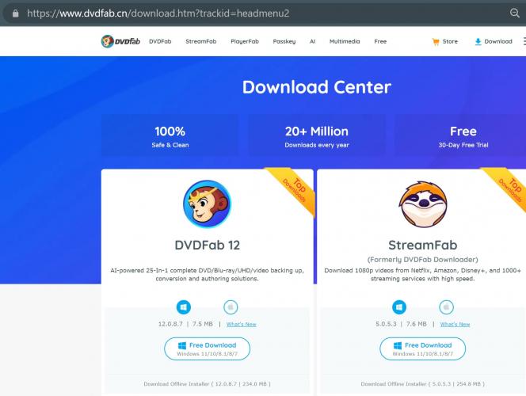Screen dimensions: 526x396
Task: Click the Download 1080p videos description text
Action: click(423, 274)
